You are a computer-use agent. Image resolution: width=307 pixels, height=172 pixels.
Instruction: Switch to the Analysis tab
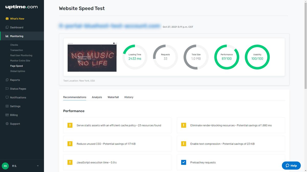(97, 97)
